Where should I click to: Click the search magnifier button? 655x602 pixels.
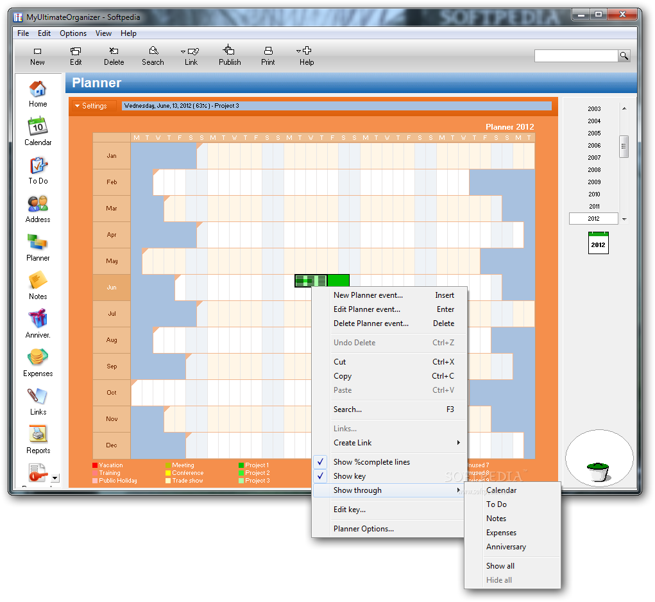pos(624,56)
